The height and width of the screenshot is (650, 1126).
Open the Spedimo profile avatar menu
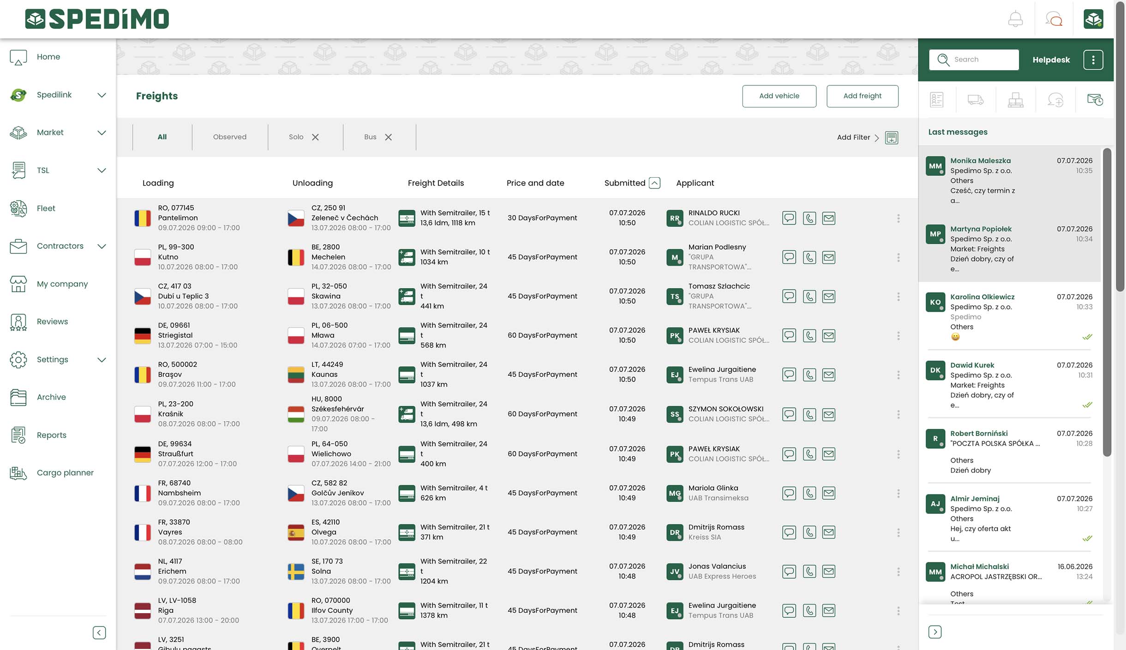pos(1093,19)
